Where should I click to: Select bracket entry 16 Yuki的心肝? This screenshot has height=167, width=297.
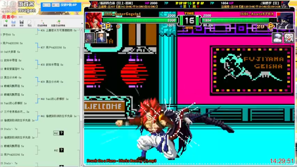coord(14,103)
